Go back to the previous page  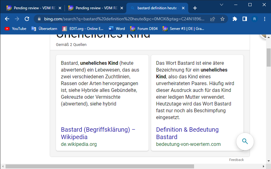(x=7, y=19)
